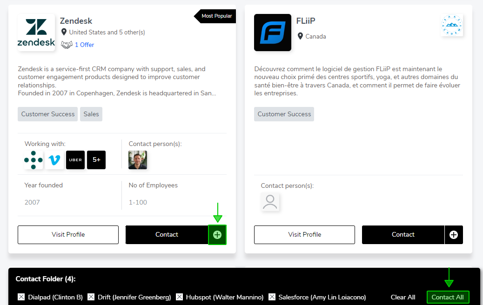Select Zendesk's Customer Success tag
This screenshot has width=483, height=305.
tap(48, 114)
